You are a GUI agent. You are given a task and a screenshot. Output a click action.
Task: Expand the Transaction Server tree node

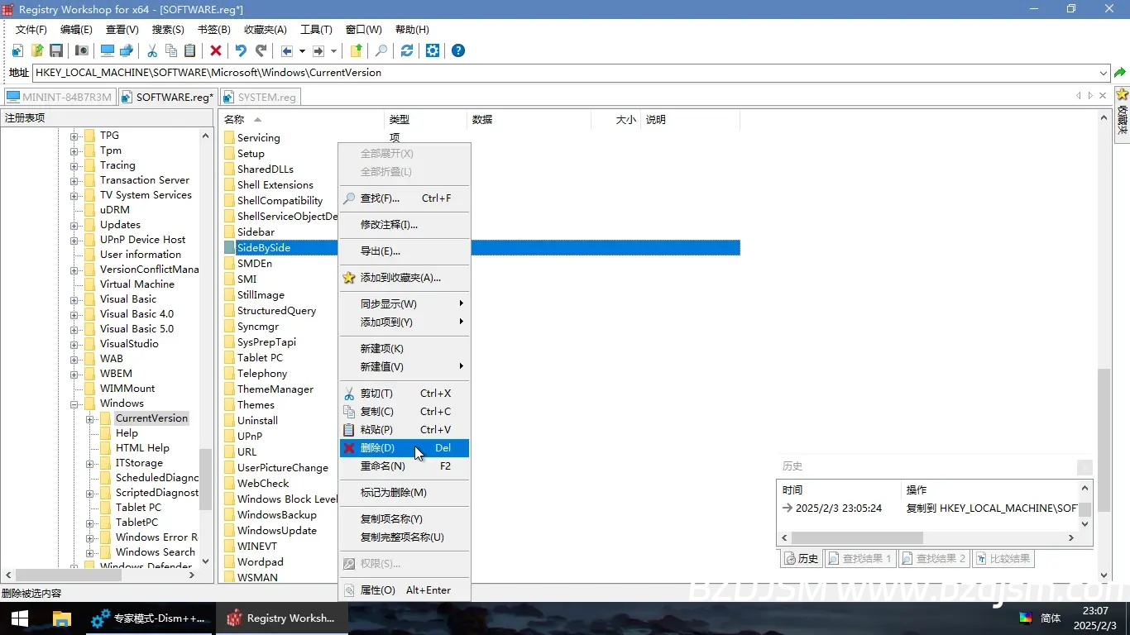click(x=74, y=180)
